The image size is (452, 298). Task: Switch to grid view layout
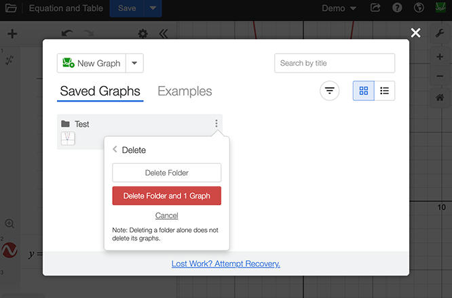(x=363, y=91)
